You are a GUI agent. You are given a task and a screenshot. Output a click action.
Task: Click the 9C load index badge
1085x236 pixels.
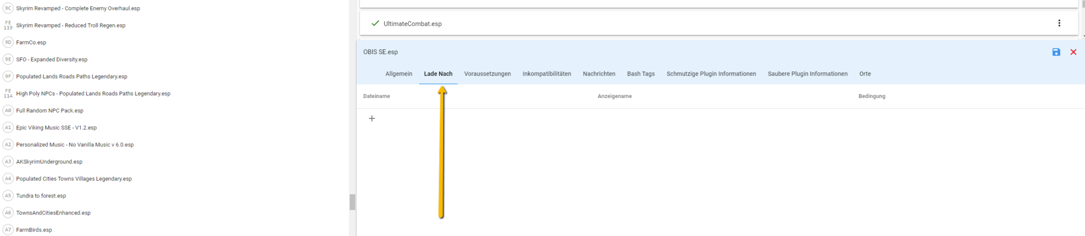(x=8, y=8)
